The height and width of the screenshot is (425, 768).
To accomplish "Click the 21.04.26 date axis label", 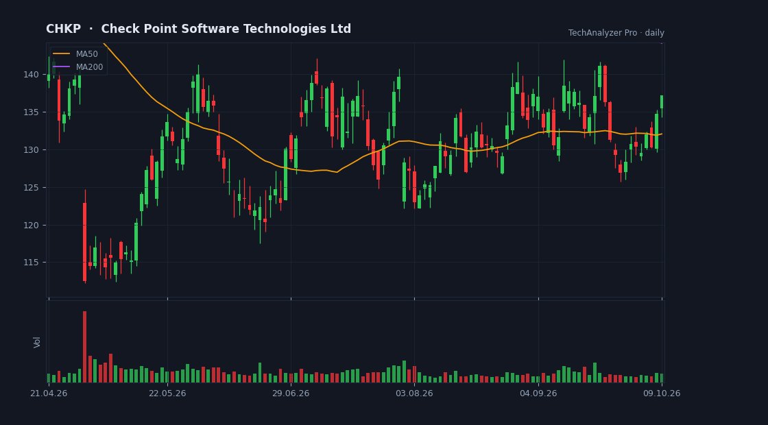I will click(49, 393).
